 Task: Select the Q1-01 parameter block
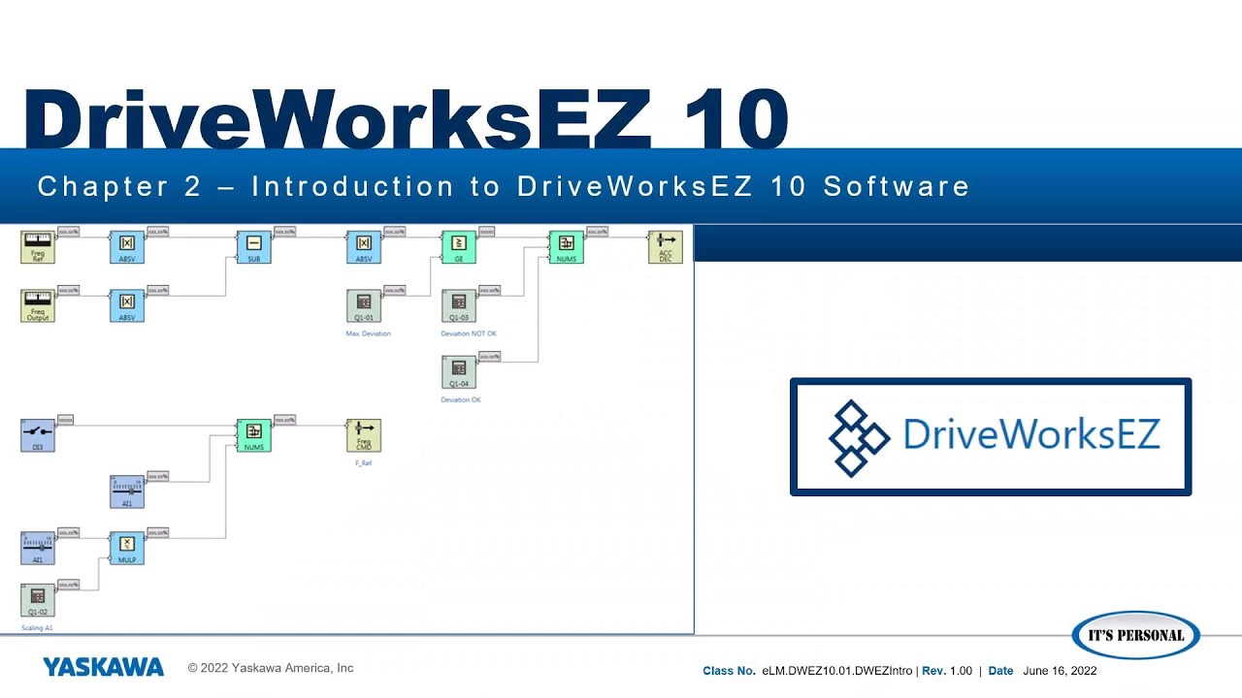click(x=364, y=306)
